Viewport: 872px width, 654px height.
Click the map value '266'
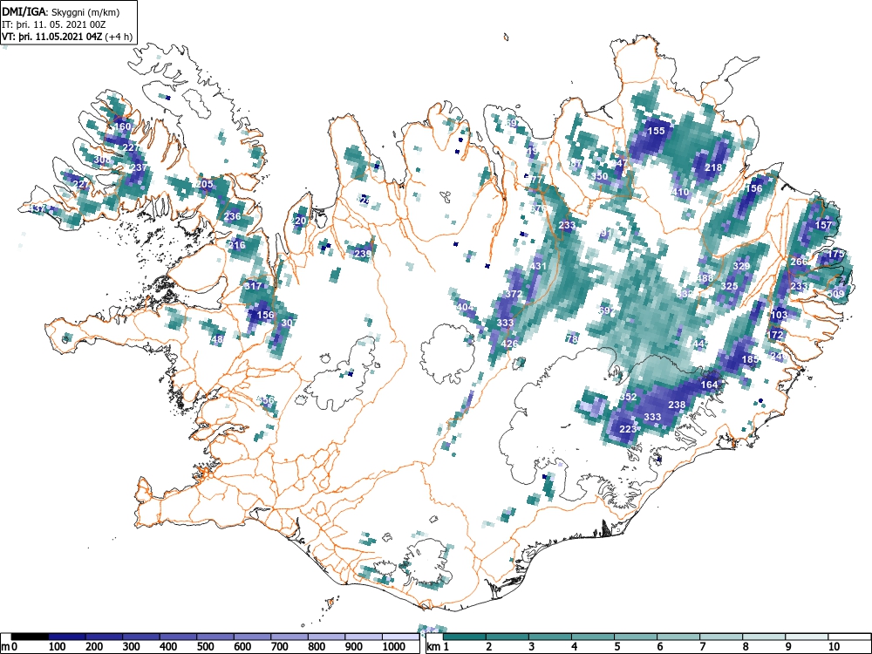[799, 262]
